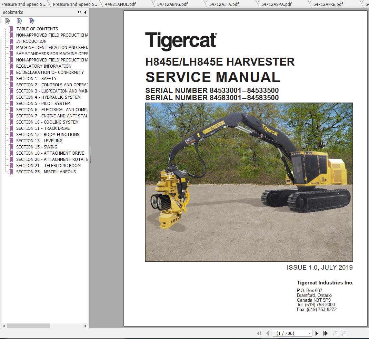Viewport: 369px width, 339px height.
Task: Add a new bookmark
Action: 20,21
